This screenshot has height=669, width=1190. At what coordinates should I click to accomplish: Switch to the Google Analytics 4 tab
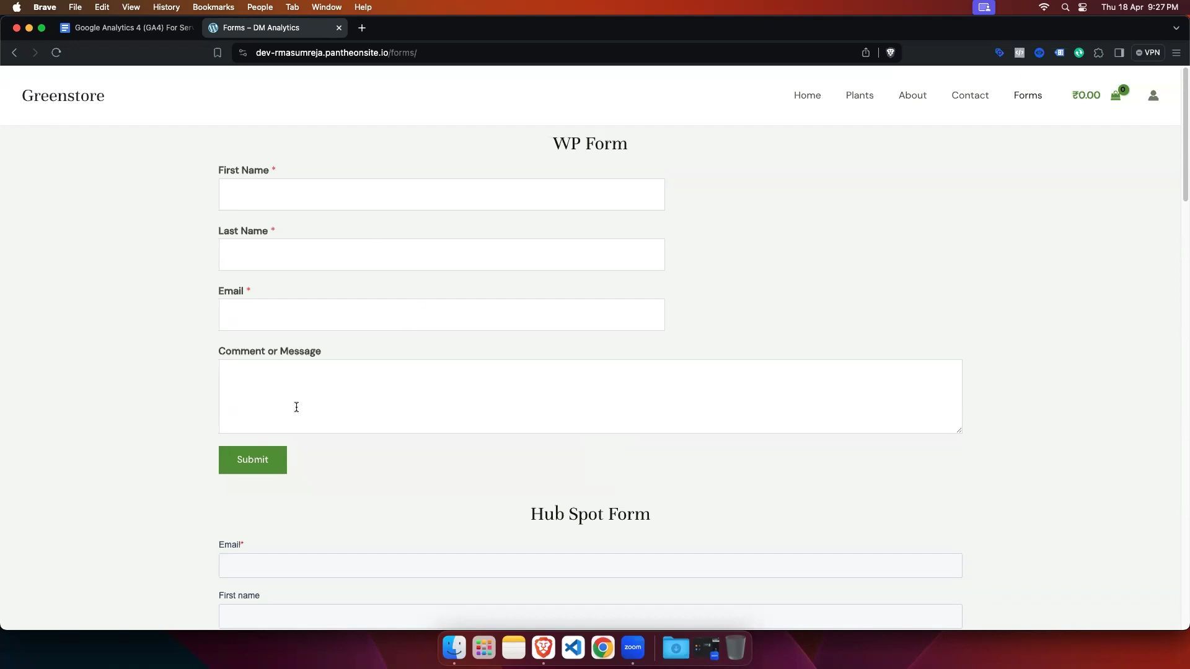pyautogui.click(x=127, y=28)
